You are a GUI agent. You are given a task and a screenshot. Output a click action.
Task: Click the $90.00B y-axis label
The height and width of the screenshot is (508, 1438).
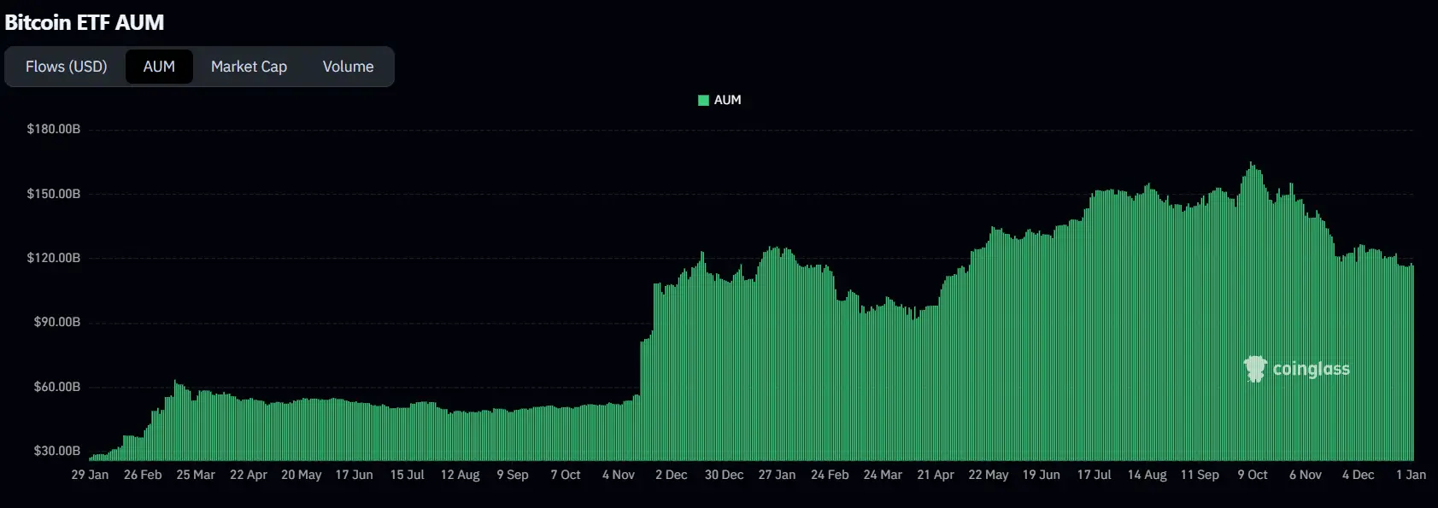pyautogui.click(x=57, y=322)
